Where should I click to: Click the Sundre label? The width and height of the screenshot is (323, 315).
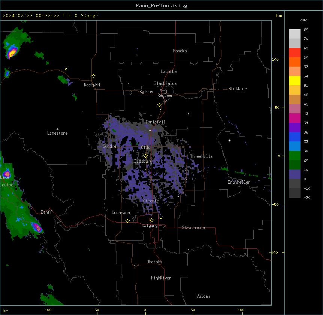pyautogui.click(x=109, y=146)
